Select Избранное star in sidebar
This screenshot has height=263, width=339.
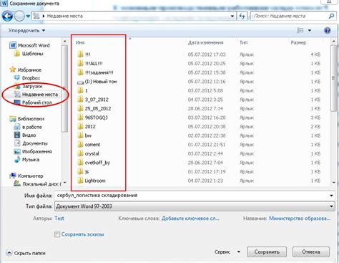coord(25,70)
